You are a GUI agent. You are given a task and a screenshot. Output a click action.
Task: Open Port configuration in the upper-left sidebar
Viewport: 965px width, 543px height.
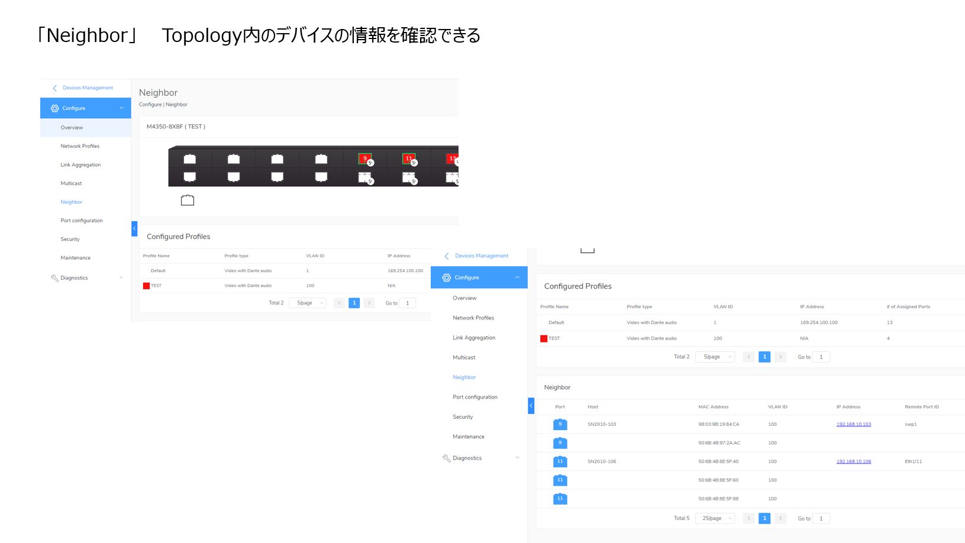pyautogui.click(x=82, y=221)
